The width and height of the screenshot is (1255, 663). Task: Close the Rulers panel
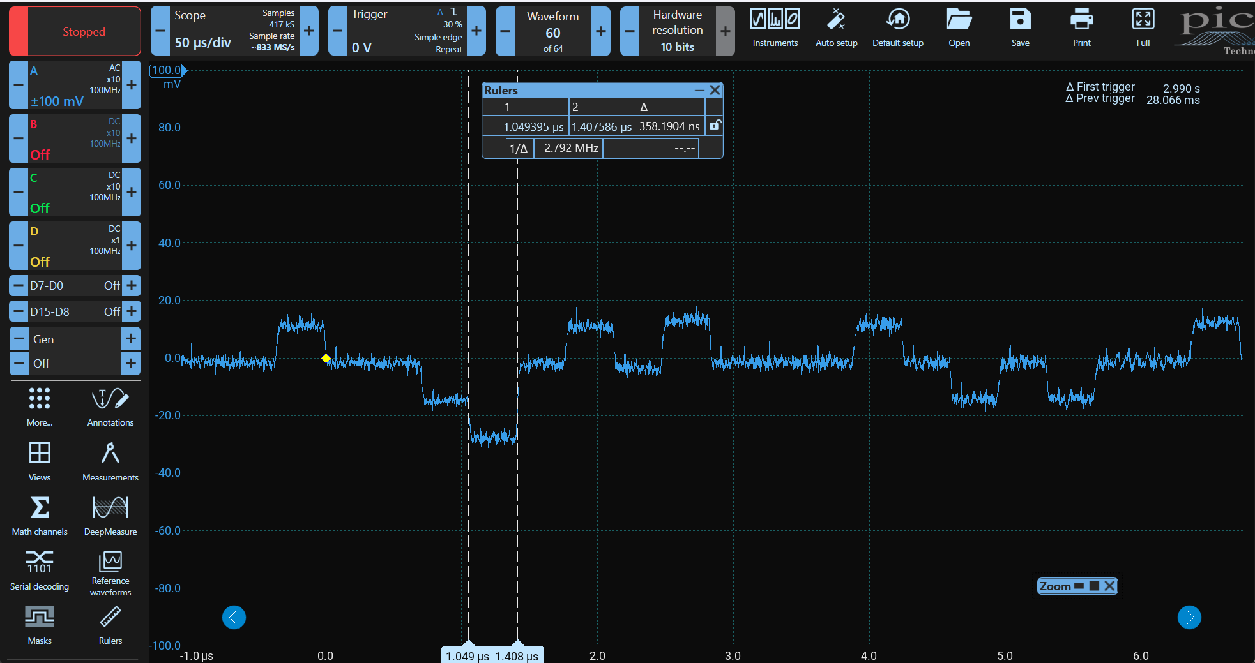click(715, 90)
